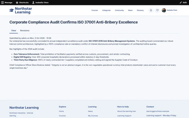
Task: Open the Manage hamburger menu
Action: pos(7,2)
